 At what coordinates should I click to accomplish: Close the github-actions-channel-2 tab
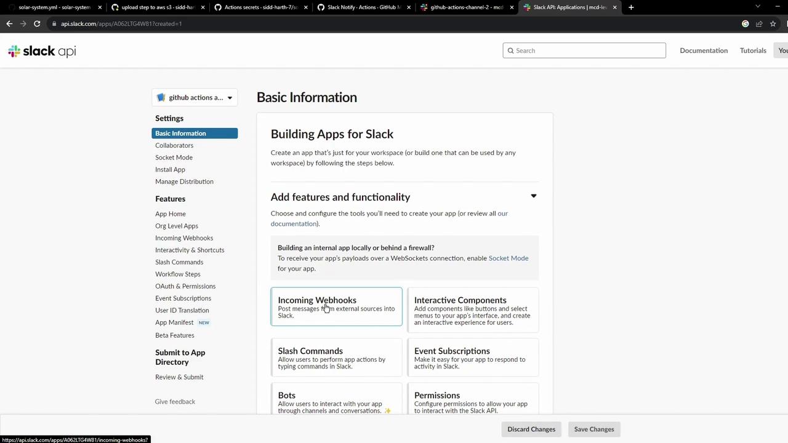(512, 7)
